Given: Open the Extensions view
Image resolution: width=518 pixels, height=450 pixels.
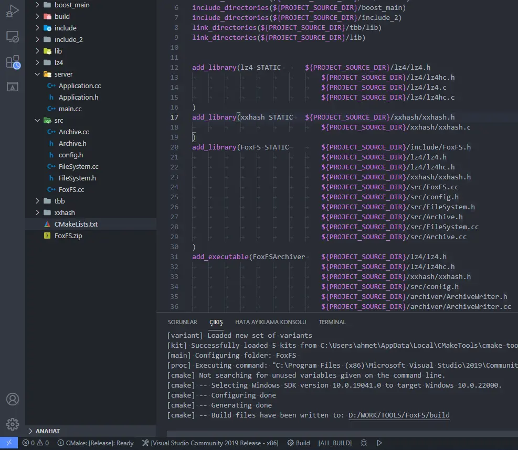Looking at the screenshot, I should click(13, 62).
